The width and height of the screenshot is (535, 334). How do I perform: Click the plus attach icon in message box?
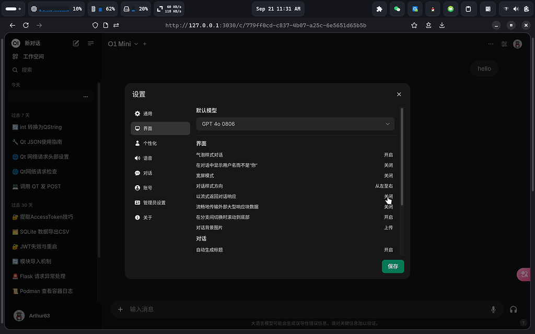[120, 309]
